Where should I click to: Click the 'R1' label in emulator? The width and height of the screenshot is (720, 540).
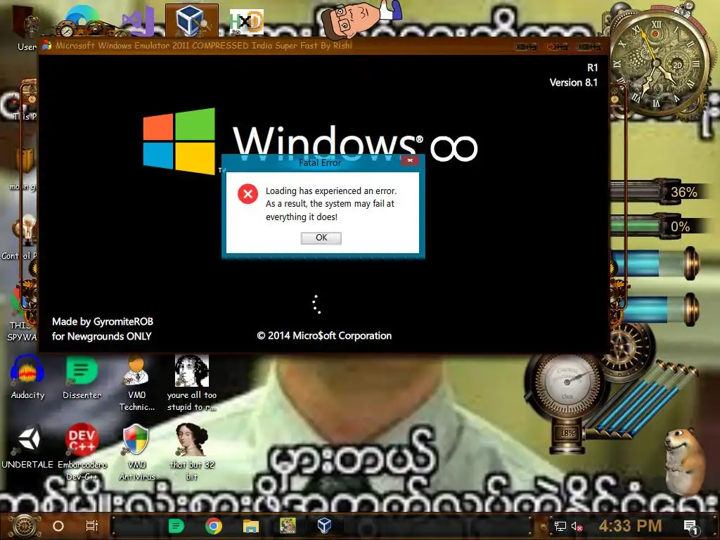click(592, 68)
